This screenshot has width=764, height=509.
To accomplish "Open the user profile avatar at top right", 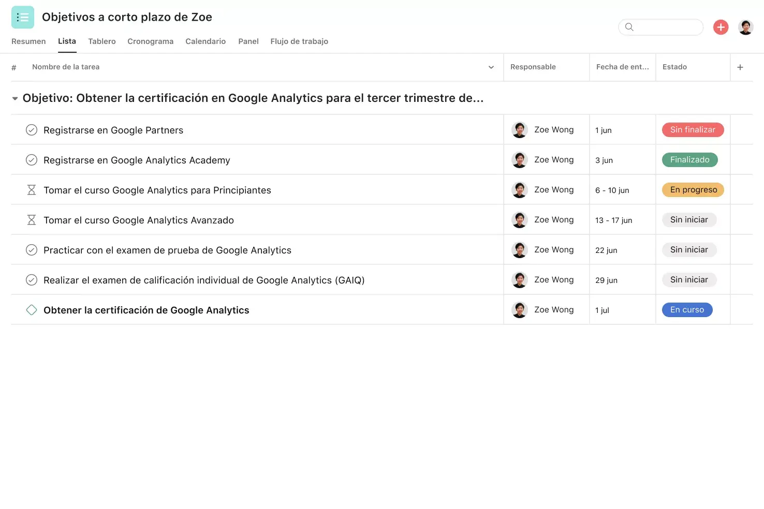I will (x=746, y=27).
